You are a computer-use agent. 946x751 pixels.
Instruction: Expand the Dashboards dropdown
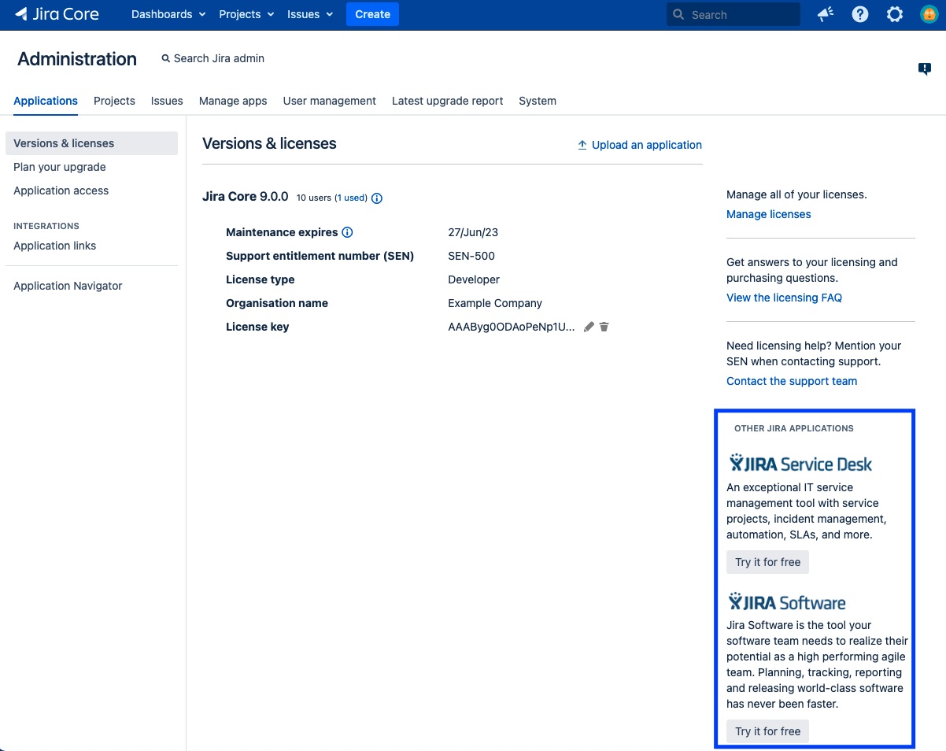(168, 14)
